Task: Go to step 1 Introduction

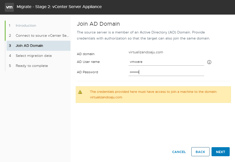Action: tap(26, 26)
